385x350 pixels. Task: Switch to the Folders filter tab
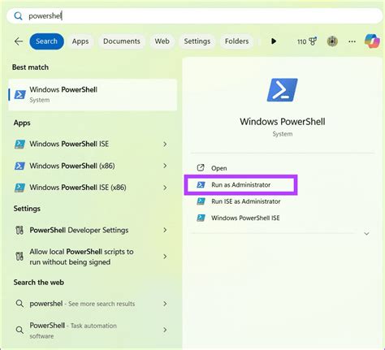236,41
